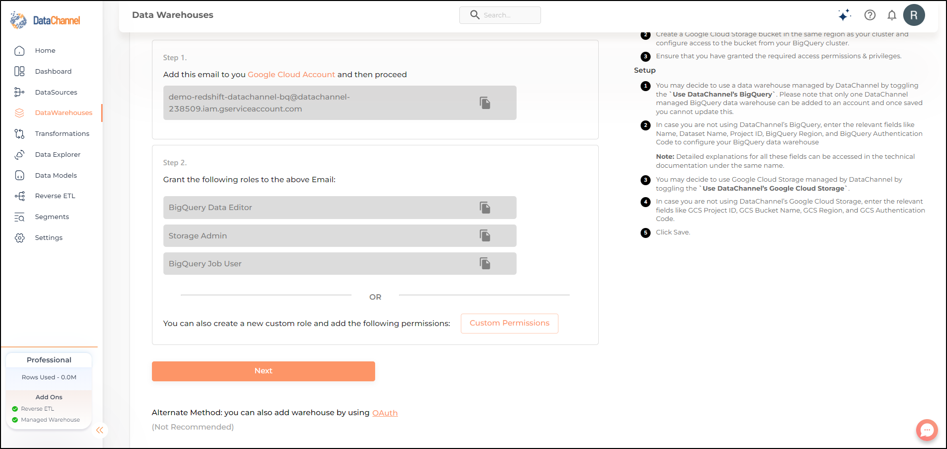The image size is (947, 449).
Task: Click the Next button
Action: 264,371
